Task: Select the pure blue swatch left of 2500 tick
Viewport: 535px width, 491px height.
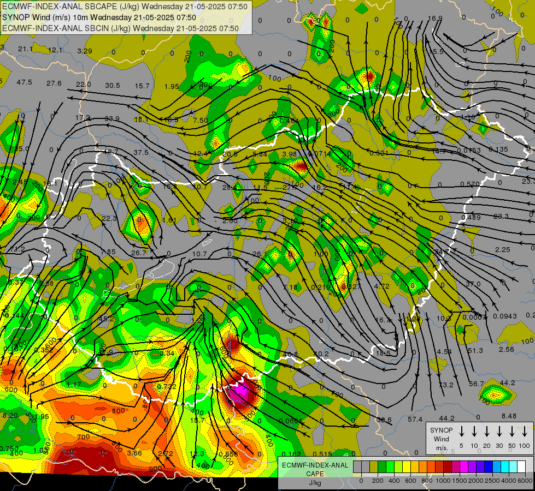Action: pos(488,467)
